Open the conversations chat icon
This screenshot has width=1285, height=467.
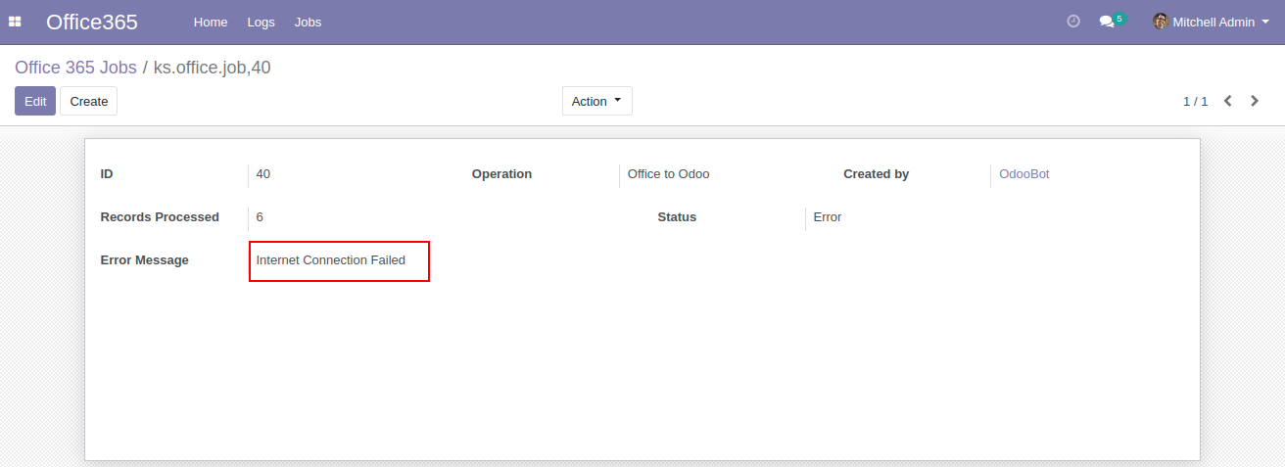(x=1106, y=22)
